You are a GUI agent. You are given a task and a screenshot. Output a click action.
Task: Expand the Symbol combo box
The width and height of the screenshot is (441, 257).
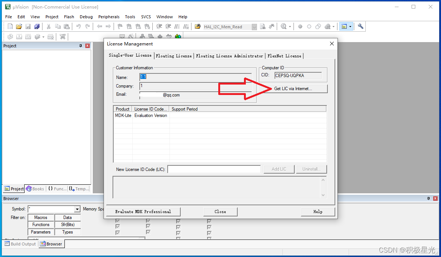point(77,209)
